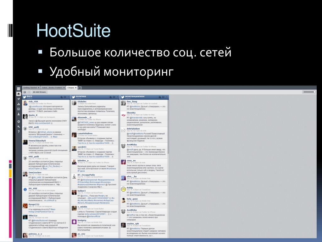Click the owl logo at sidebar top
The image size is (322, 242).
[19, 89]
